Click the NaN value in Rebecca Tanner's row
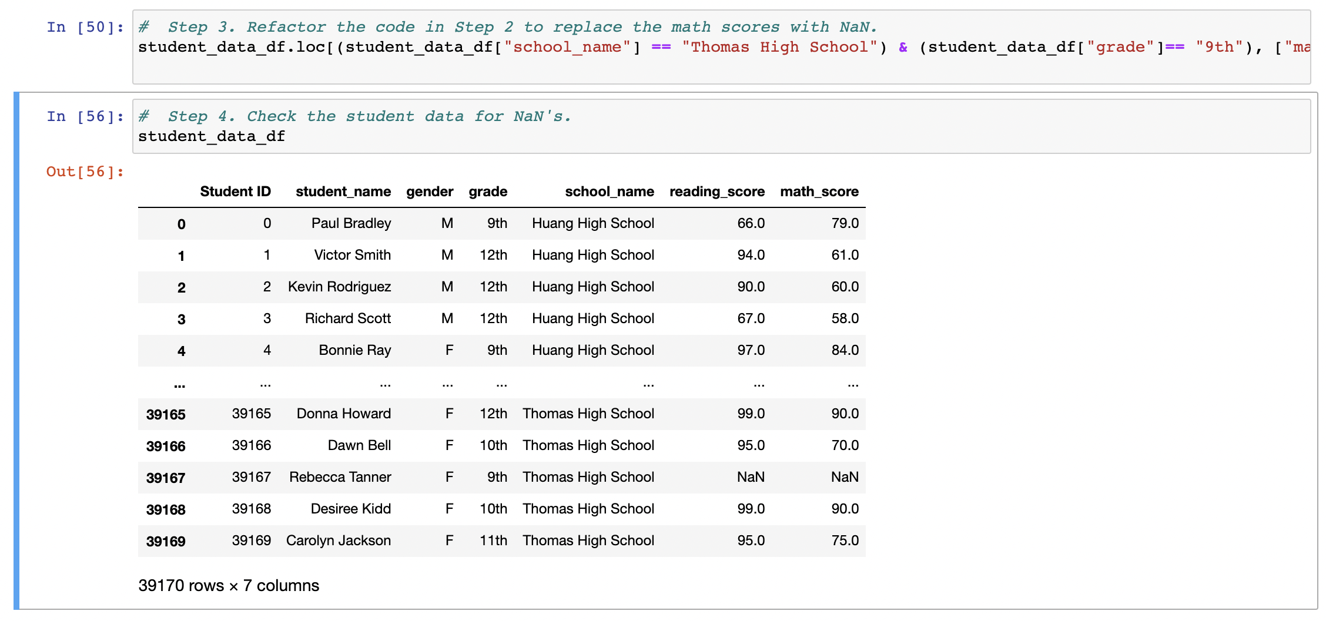Screen dimensions: 1326x621 (x=844, y=477)
